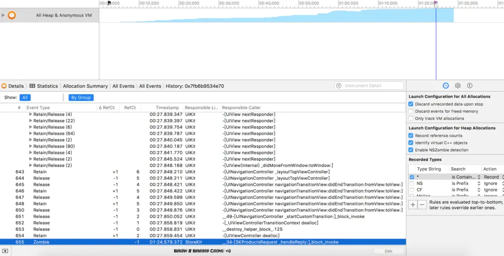Toggle Record reference counts checkbox

411,136
